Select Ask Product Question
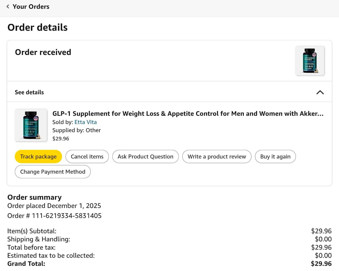This screenshot has width=339, height=271. 145,157
